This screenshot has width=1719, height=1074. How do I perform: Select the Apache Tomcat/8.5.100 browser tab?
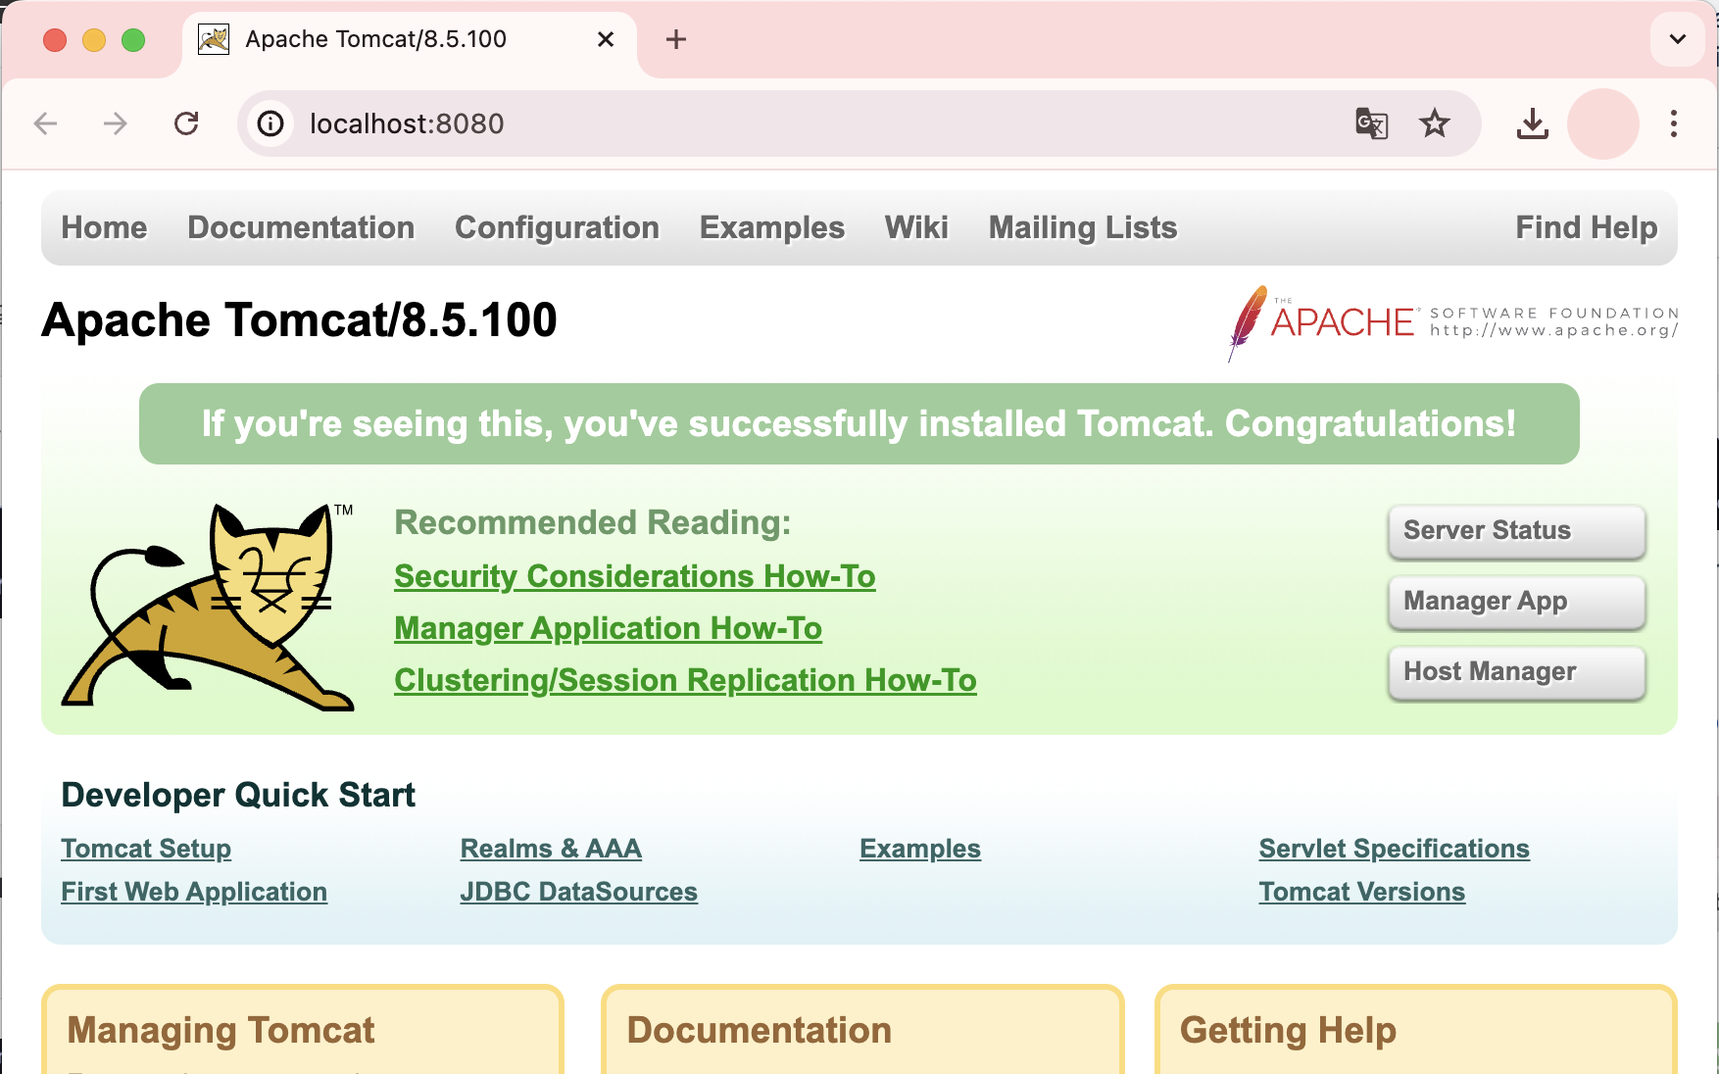point(409,39)
